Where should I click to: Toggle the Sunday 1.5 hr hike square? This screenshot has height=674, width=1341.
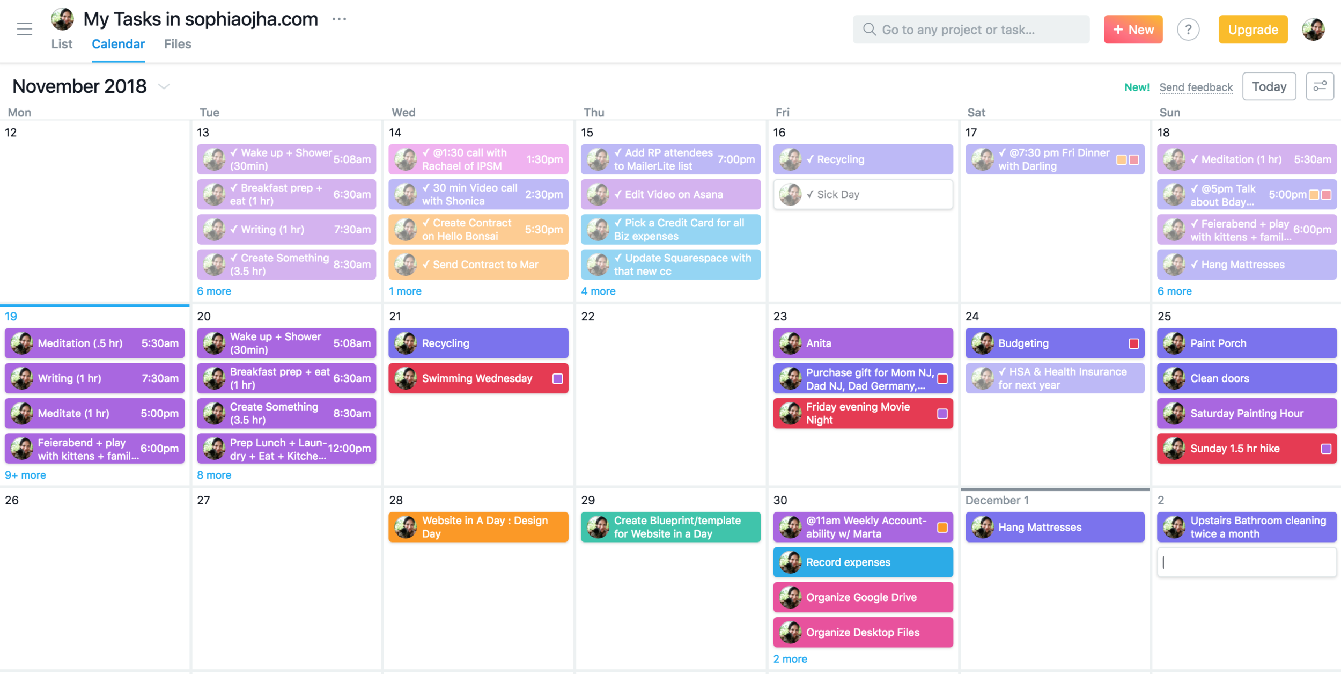[x=1326, y=449]
